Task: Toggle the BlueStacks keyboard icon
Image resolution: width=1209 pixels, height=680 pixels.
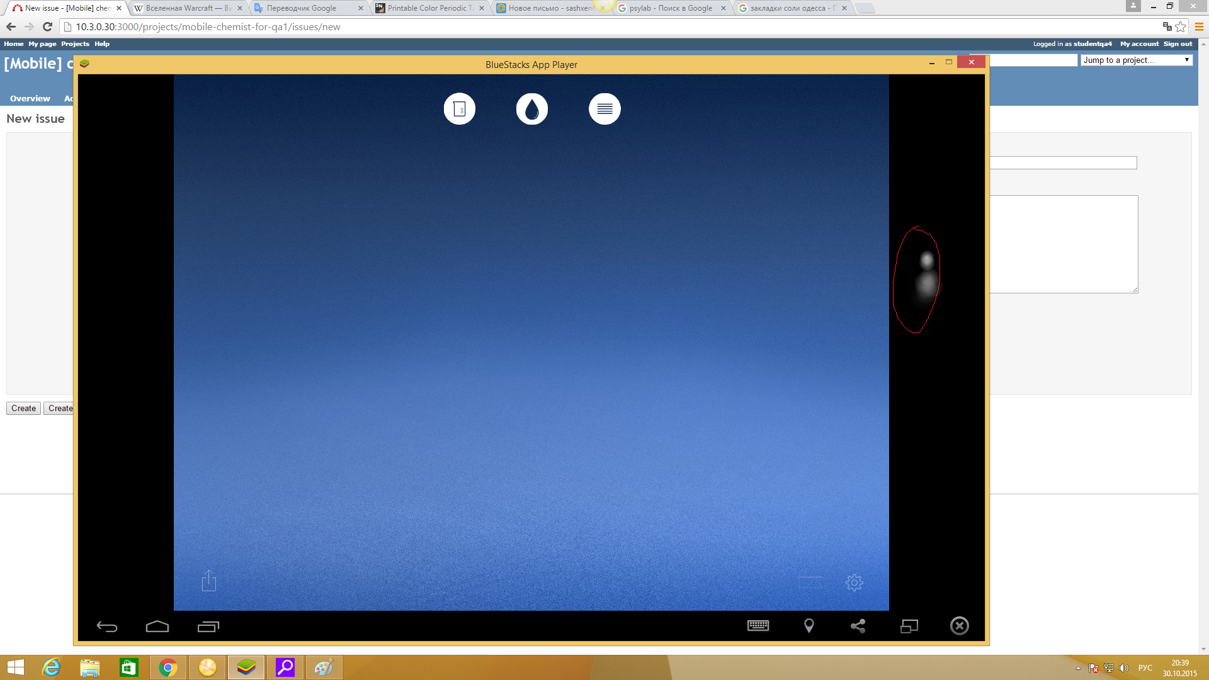Action: [x=758, y=625]
